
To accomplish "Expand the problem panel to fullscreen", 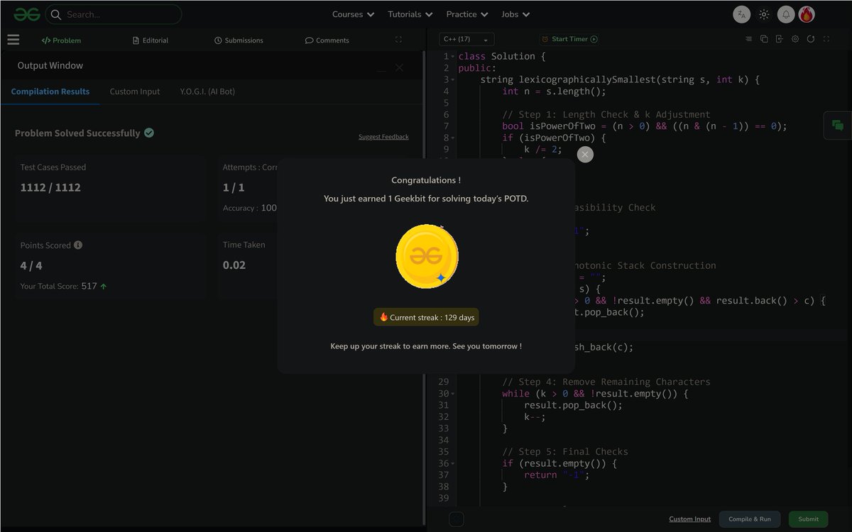I will point(398,40).
